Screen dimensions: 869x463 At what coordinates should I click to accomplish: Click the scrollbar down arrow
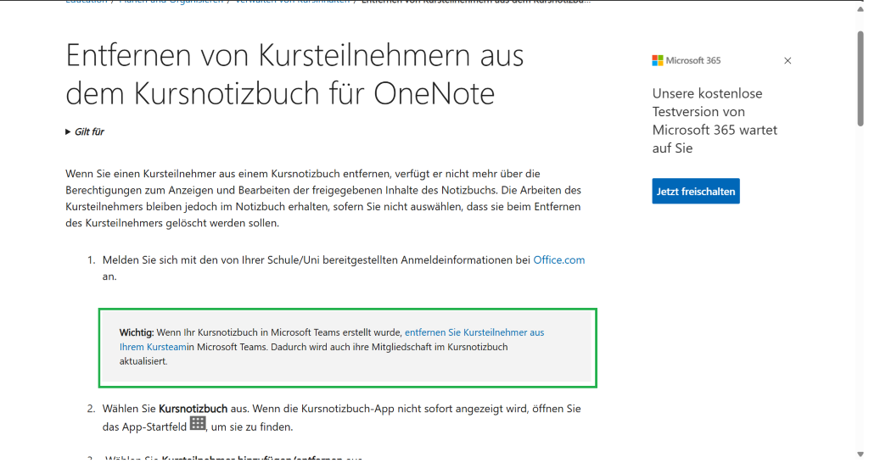click(x=861, y=455)
